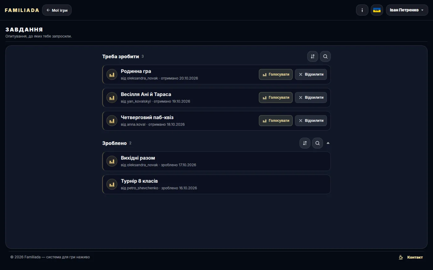
Task: Open the Іван Петренко user menu
Action: 407,10
